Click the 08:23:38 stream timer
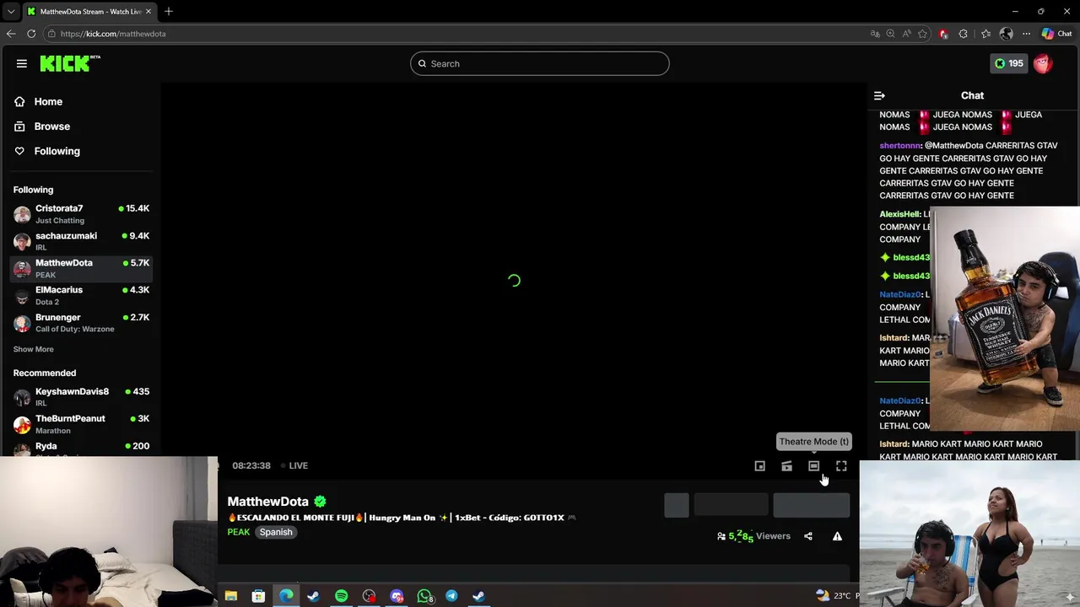1080x607 pixels. (251, 465)
